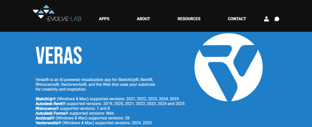Image resolution: width=312 pixels, height=127 pixels.
Task: Click the bold Rhinoceros label
Action: click(x=46, y=108)
